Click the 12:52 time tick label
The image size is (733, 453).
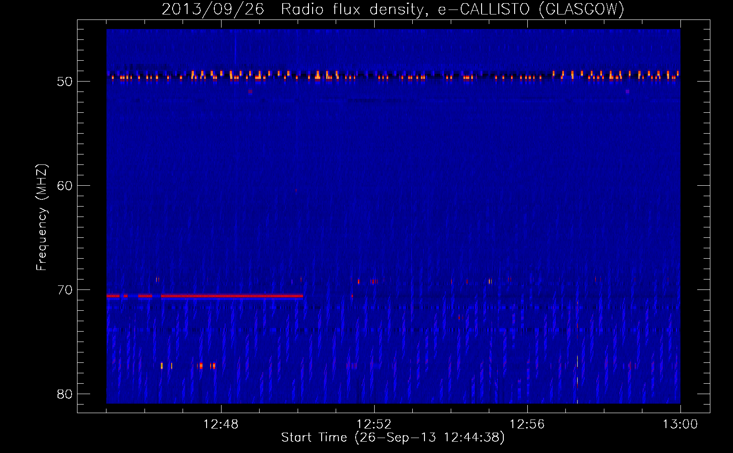tap(374, 424)
